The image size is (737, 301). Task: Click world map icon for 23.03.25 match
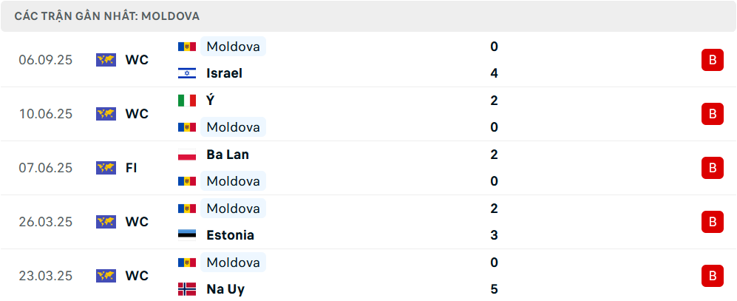point(106,276)
